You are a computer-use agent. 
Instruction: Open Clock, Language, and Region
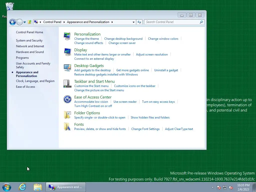point(35,81)
